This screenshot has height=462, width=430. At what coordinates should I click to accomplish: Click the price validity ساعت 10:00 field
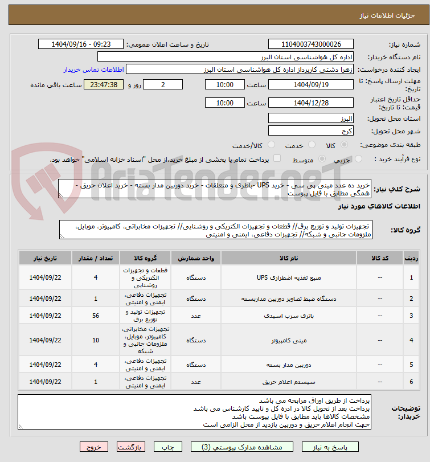[x=225, y=103]
